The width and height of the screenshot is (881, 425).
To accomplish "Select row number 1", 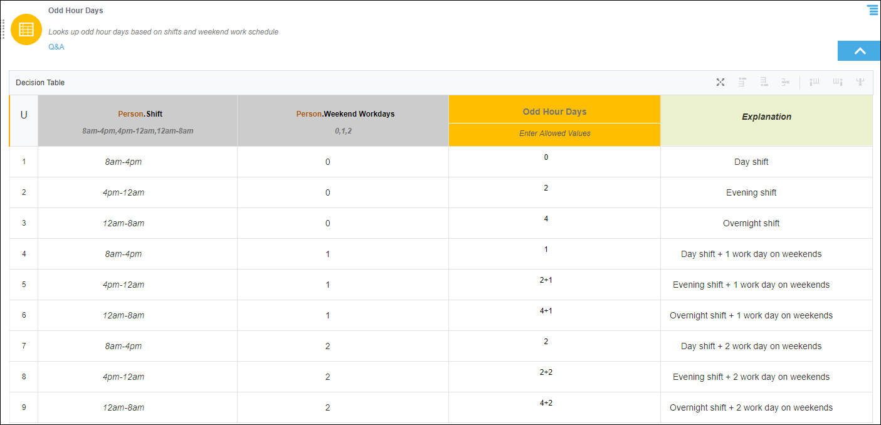I will pyautogui.click(x=24, y=162).
